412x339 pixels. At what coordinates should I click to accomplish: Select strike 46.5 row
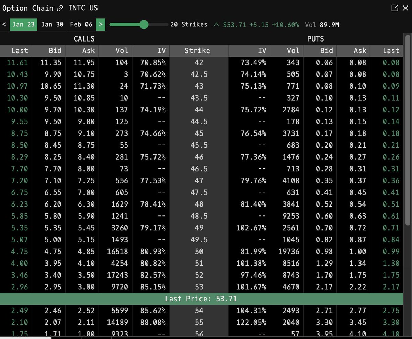tap(202, 169)
